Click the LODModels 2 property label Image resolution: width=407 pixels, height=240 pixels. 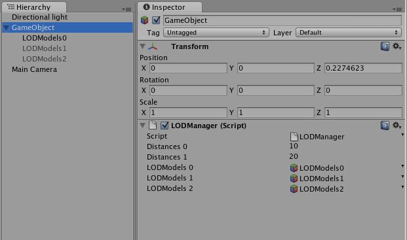[170, 188]
